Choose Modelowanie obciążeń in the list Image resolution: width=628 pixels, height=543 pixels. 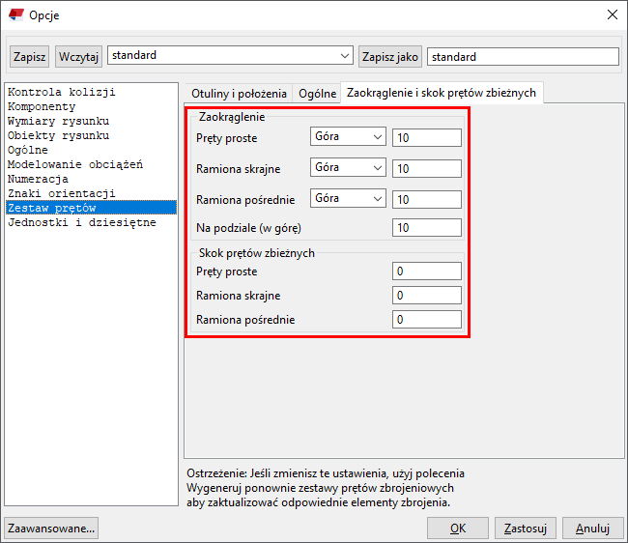click(74, 165)
